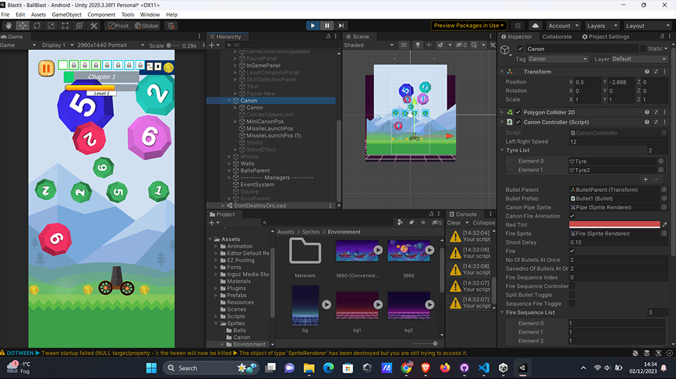
Task: Switch to the Project Settings tab
Action: (x=606, y=37)
